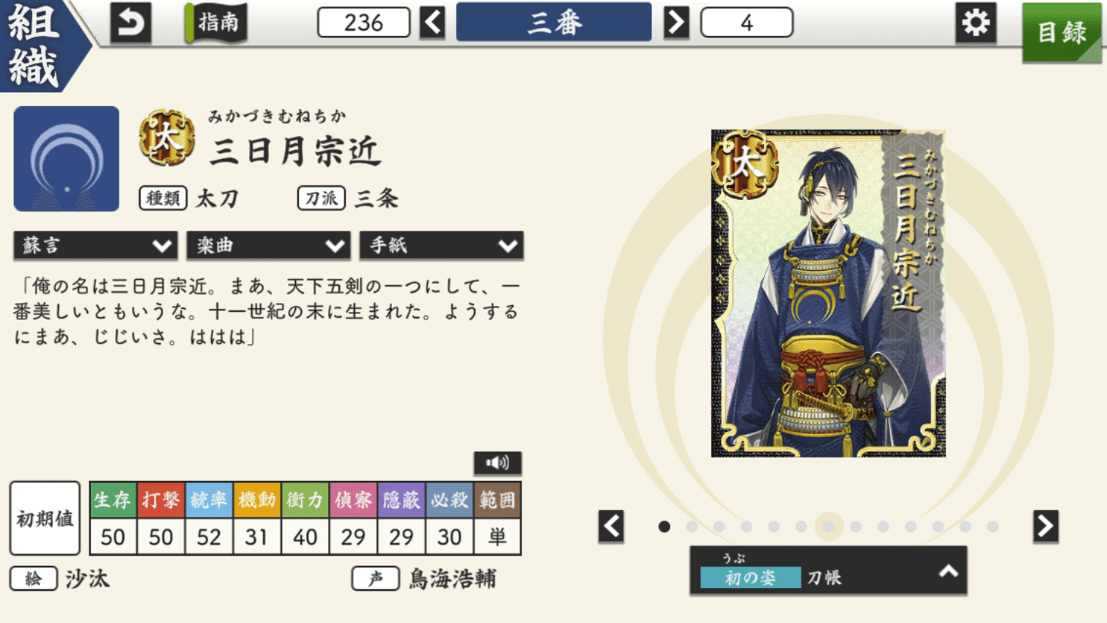
Task: Select the highlighted seventh page dot
Action: click(829, 526)
